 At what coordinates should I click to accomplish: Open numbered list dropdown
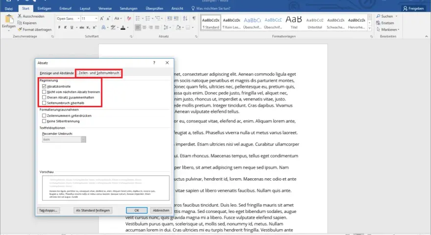coord(152,19)
